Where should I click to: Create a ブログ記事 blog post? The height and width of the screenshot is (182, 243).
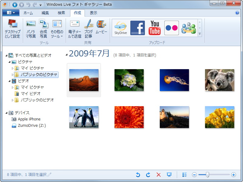88,29
